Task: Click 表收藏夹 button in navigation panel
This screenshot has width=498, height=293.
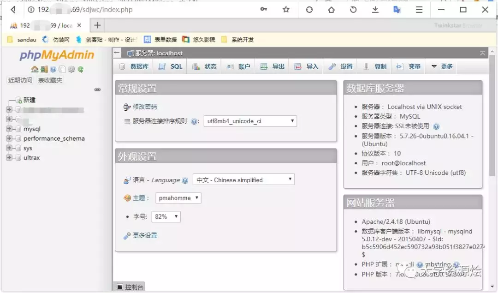Action: click(x=50, y=80)
